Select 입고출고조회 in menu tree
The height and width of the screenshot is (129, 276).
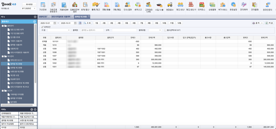[15, 37]
